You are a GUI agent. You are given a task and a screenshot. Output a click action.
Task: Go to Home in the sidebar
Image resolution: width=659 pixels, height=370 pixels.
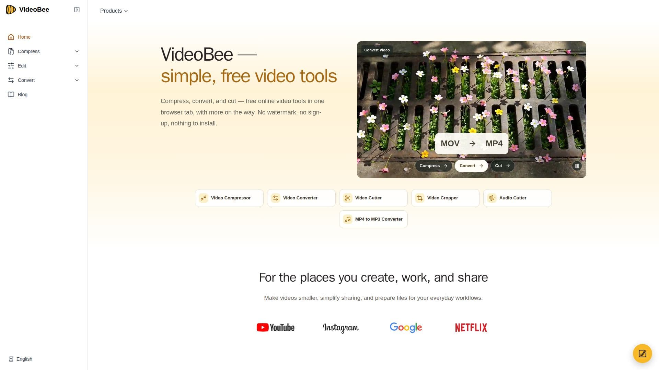click(44, 37)
